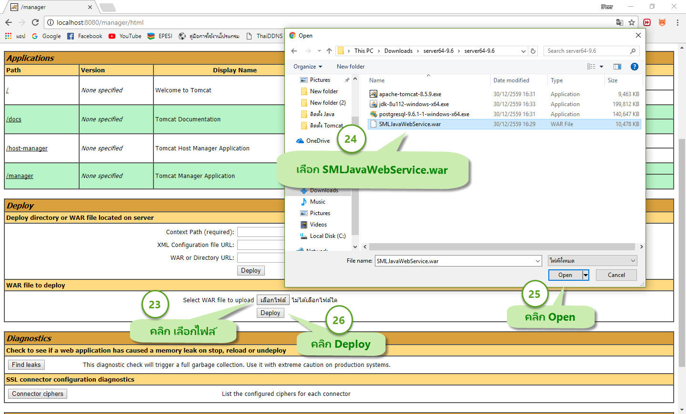
Task: Expand the File name combo box arrow
Action: click(x=538, y=261)
